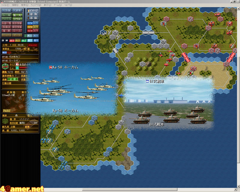Click the 06:36 date-time readout

pos(21,45)
